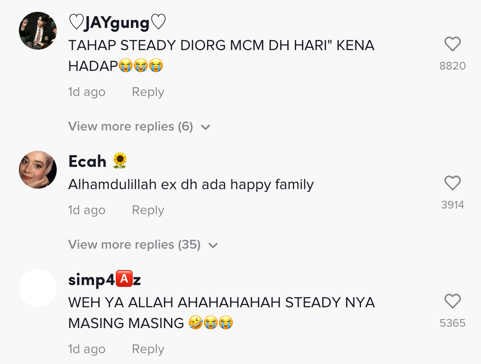Open Ecah's profile avatar
Screen dimensions: 481x364
click(x=38, y=170)
